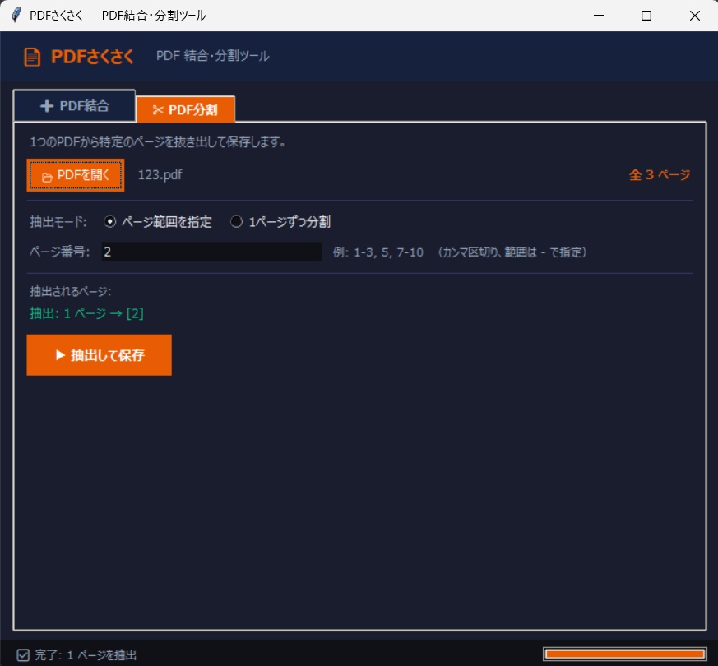Click the PDF 結合・分割ツール subtitle

click(213, 56)
